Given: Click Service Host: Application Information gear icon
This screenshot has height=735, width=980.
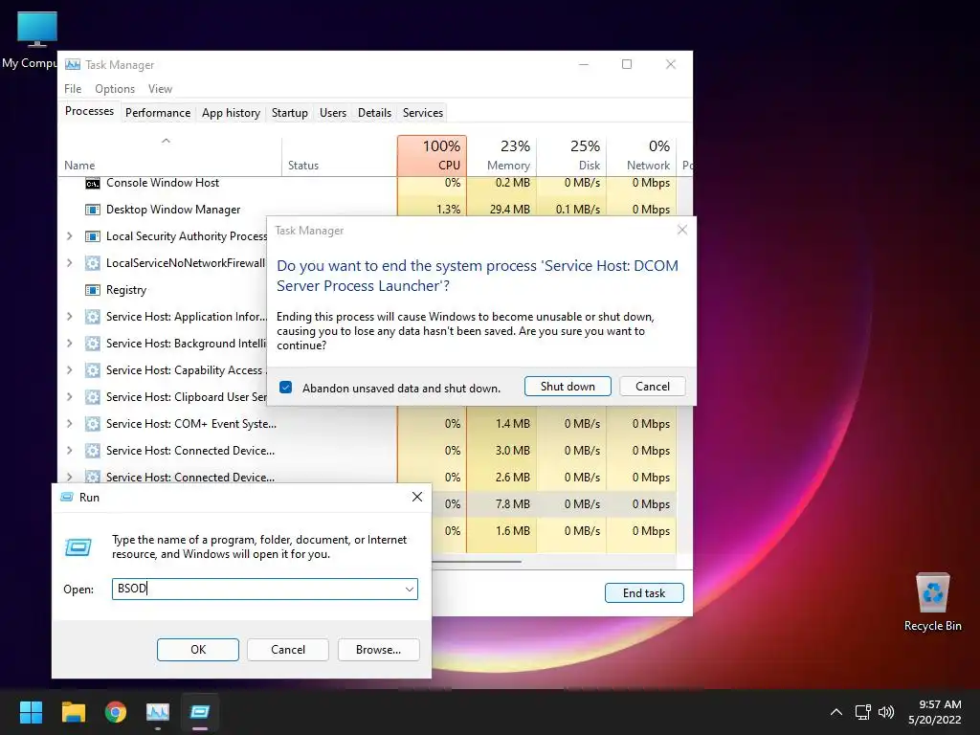Looking at the screenshot, I should point(93,317).
